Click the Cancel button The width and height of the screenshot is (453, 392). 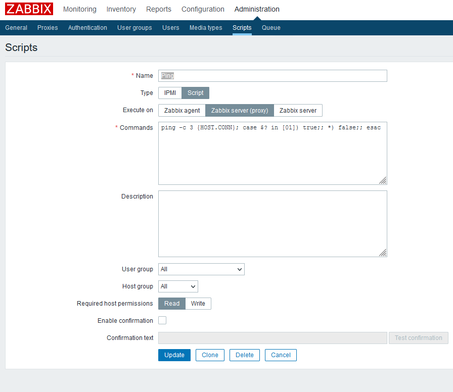point(281,355)
